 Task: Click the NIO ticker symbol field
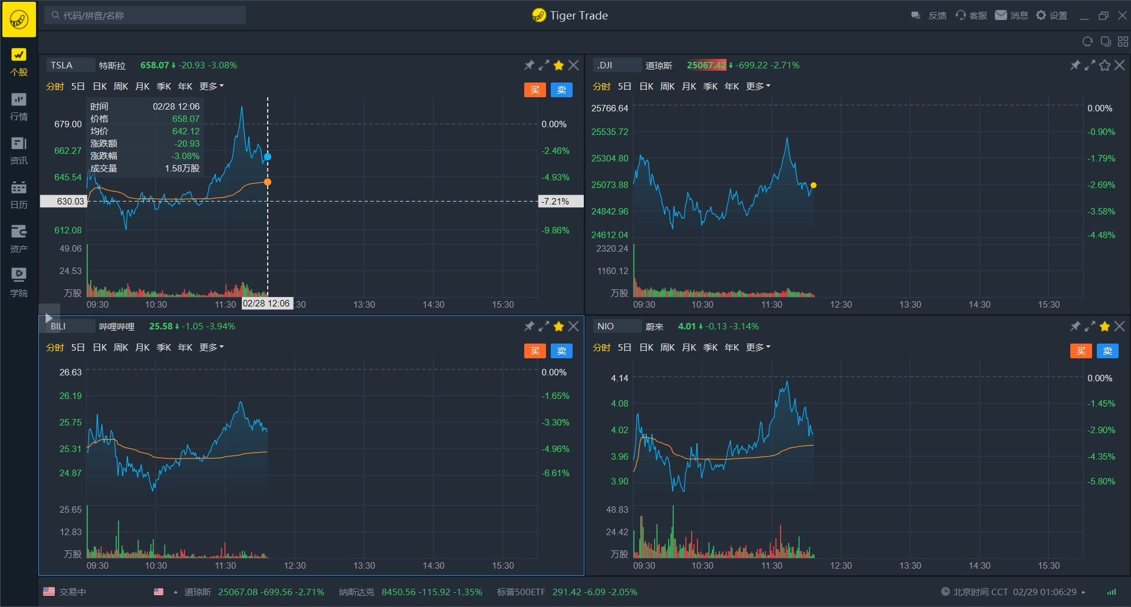617,326
